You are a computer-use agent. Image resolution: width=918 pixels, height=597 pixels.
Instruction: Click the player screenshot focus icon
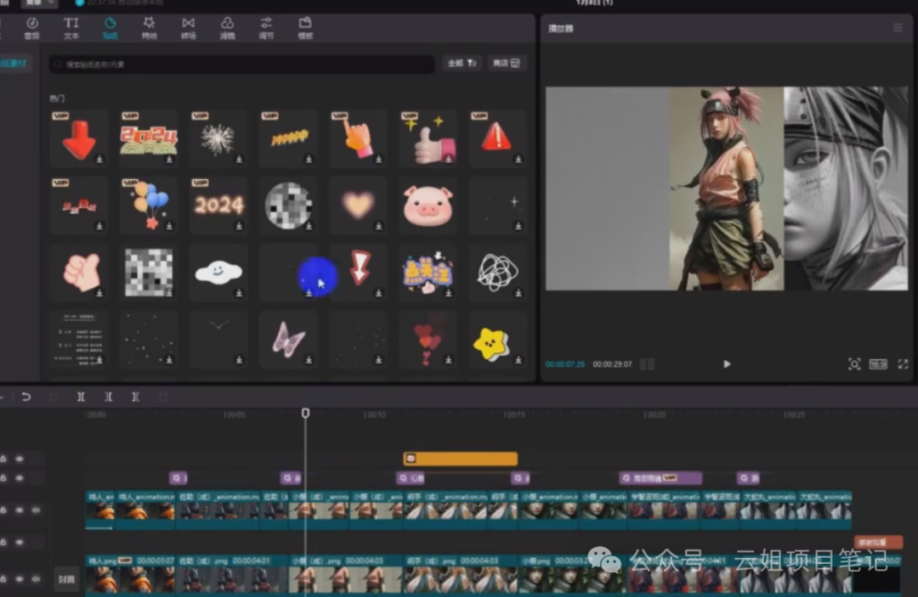(854, 363)
